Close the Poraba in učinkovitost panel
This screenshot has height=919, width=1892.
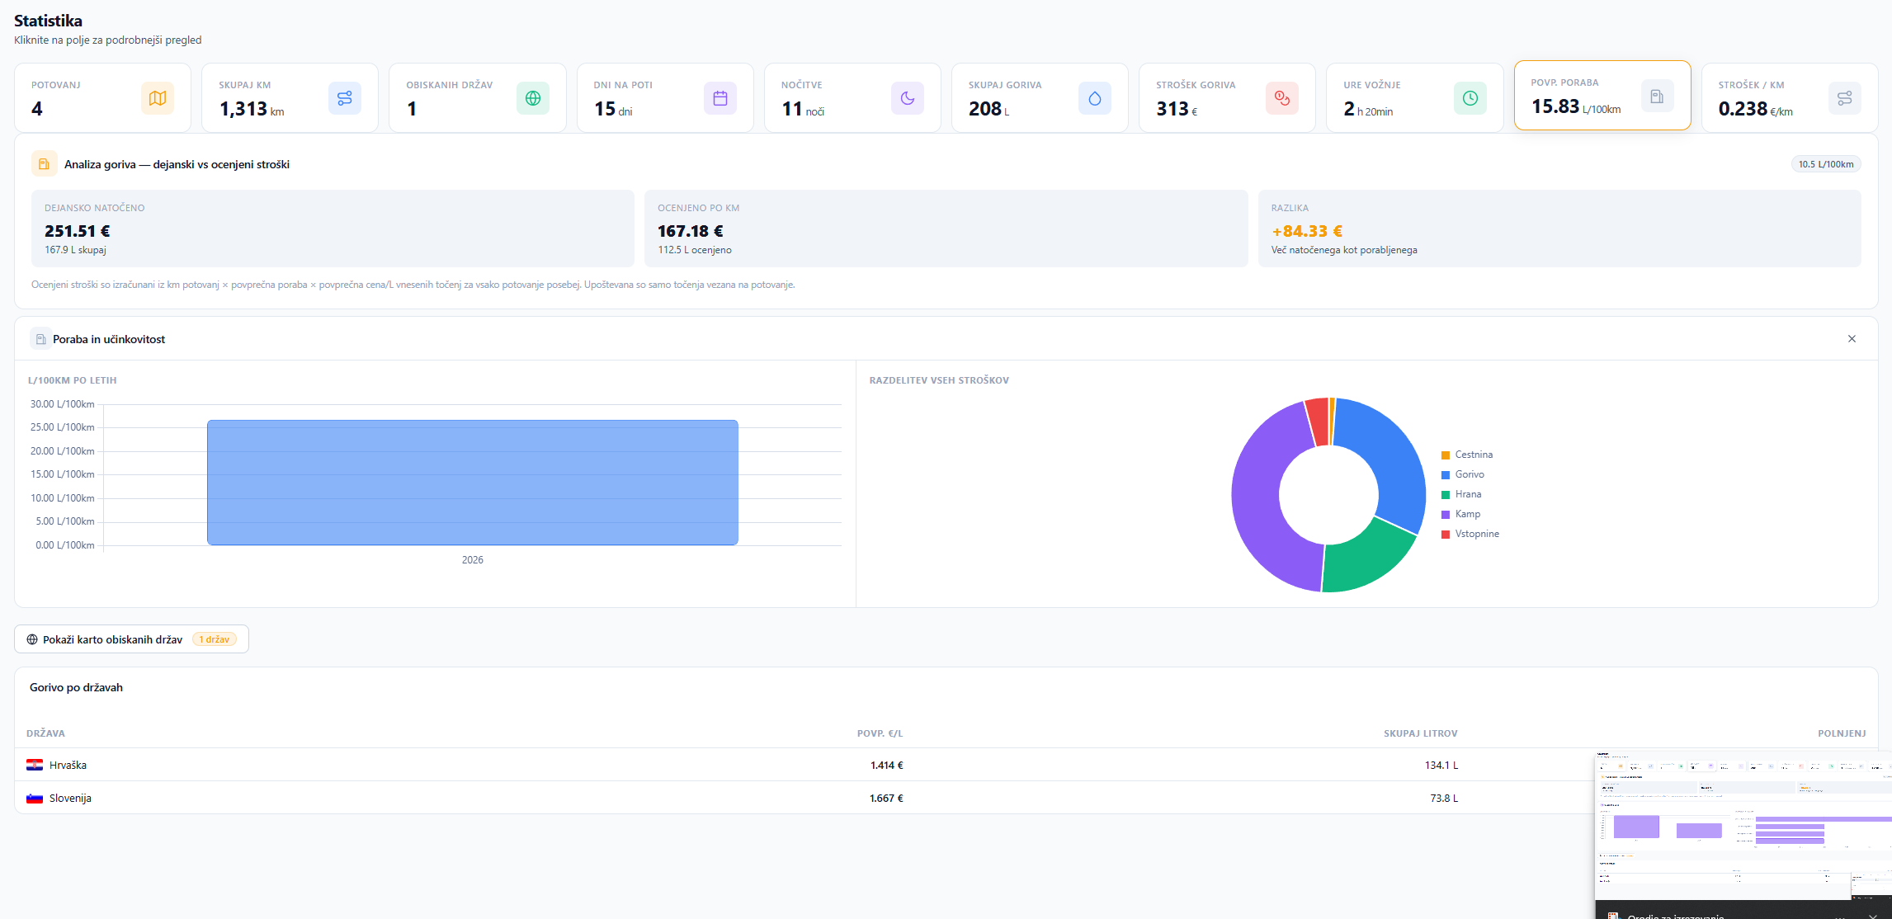(x=1852, y=338)
